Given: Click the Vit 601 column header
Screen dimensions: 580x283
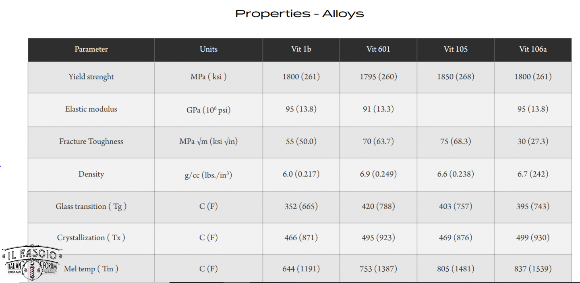Looking at the screenshot, I should [x=378, y=49].
